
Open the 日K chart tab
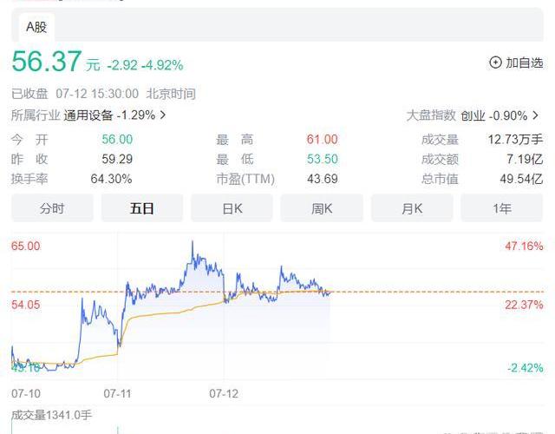tap(232, 208)
